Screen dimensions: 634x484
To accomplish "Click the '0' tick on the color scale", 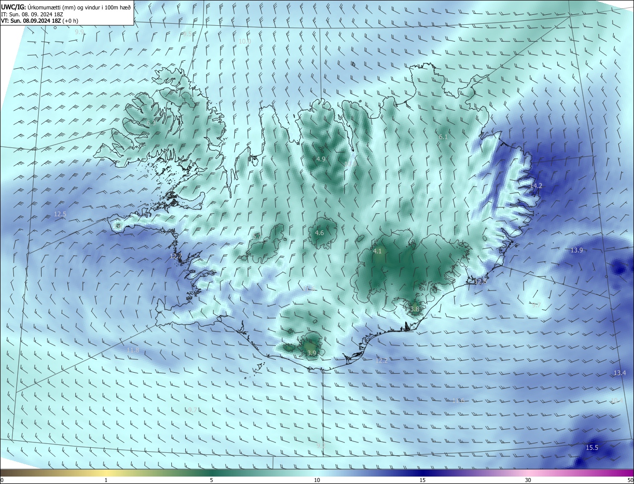I will pyautogui.click(x=2, y=480).
